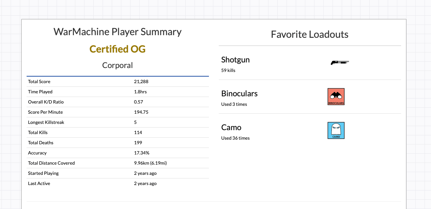This screenshot has height=209, width=431.
Task: Click the Corporal rank label
Action: pyautogui.click(x=118, y=65)
